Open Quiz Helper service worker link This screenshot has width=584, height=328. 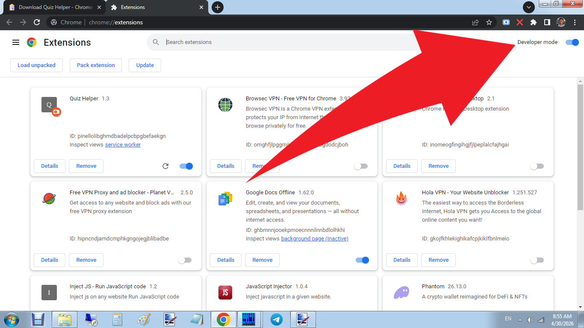click(123, 145)
